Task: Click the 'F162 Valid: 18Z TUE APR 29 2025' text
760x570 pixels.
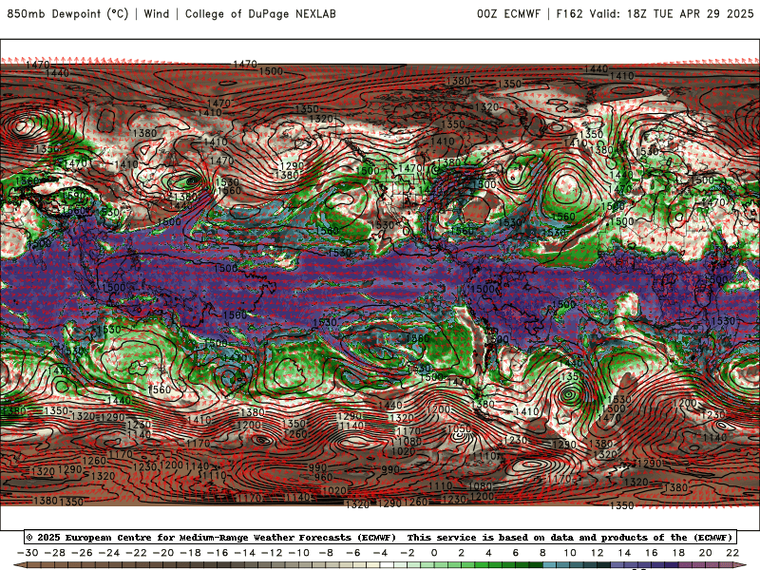Action: pos(655,13)
